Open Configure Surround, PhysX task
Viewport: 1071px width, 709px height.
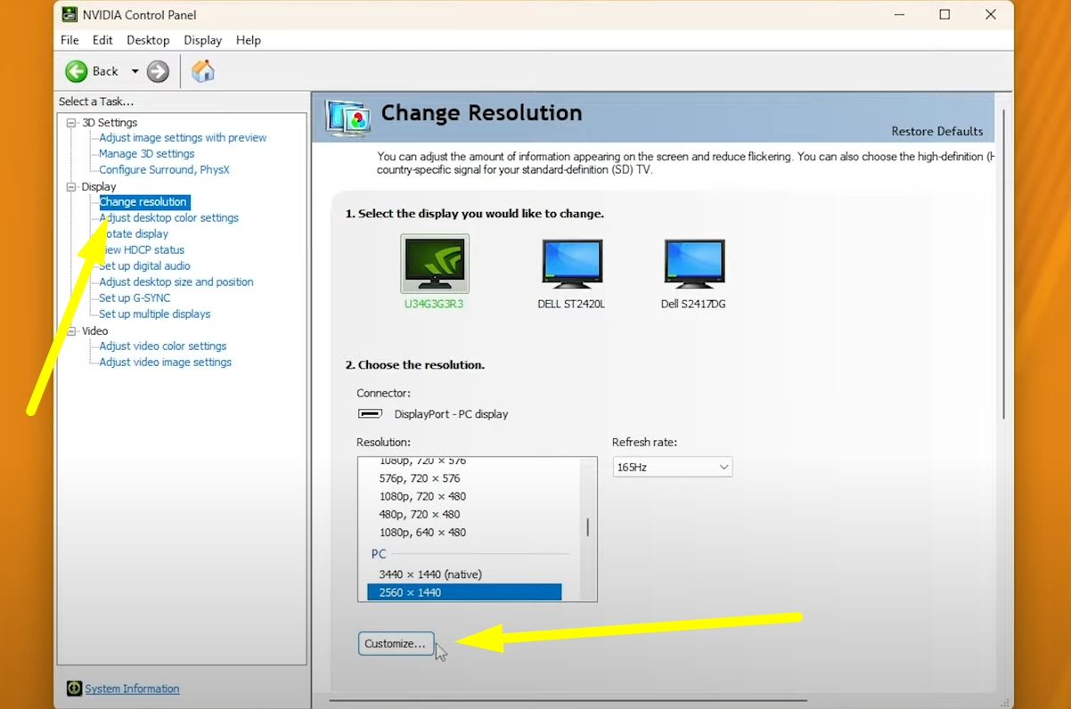164,170
